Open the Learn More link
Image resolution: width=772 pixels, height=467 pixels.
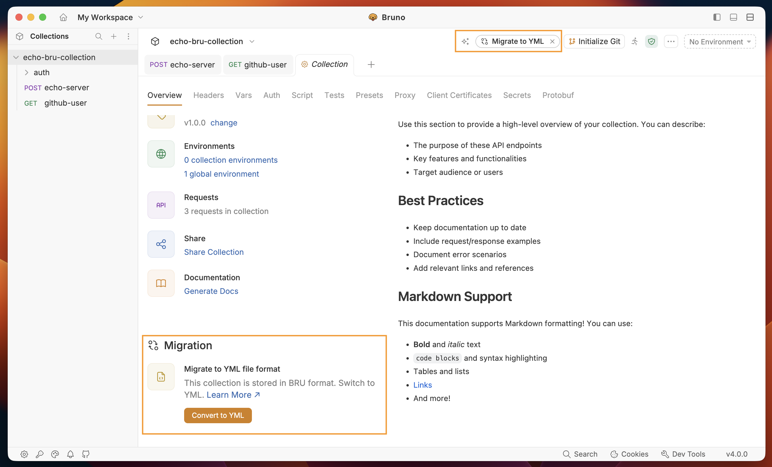coord(234,395)
